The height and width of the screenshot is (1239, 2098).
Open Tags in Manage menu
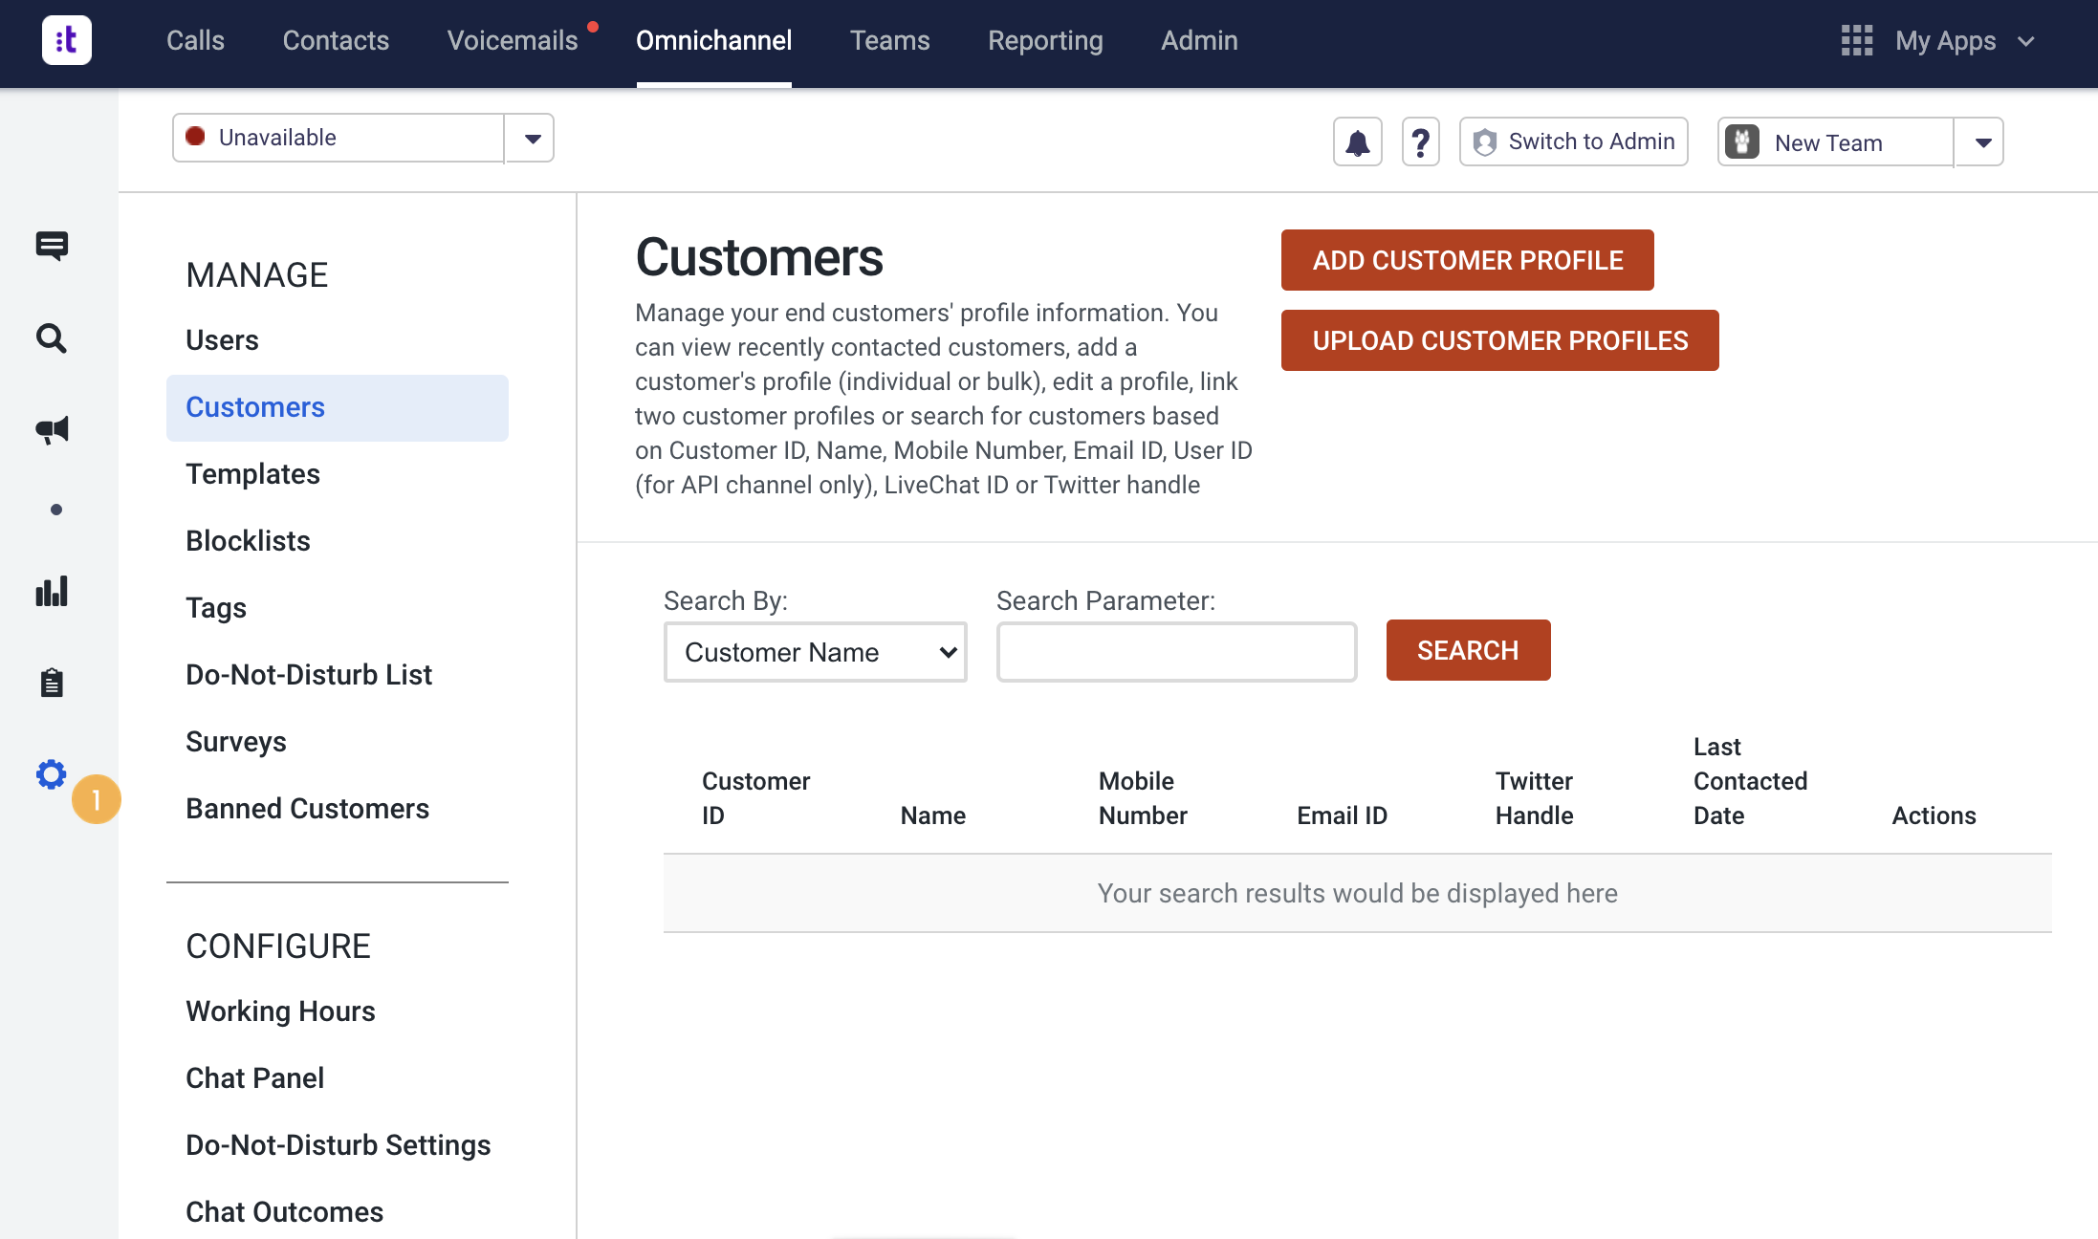216,608
